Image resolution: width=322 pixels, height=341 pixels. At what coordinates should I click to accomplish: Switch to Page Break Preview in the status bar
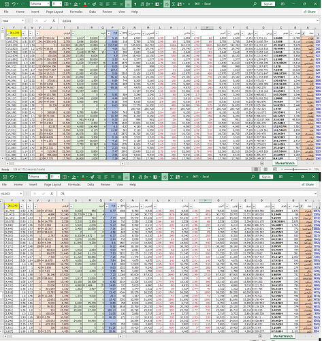tap(275, 169)
